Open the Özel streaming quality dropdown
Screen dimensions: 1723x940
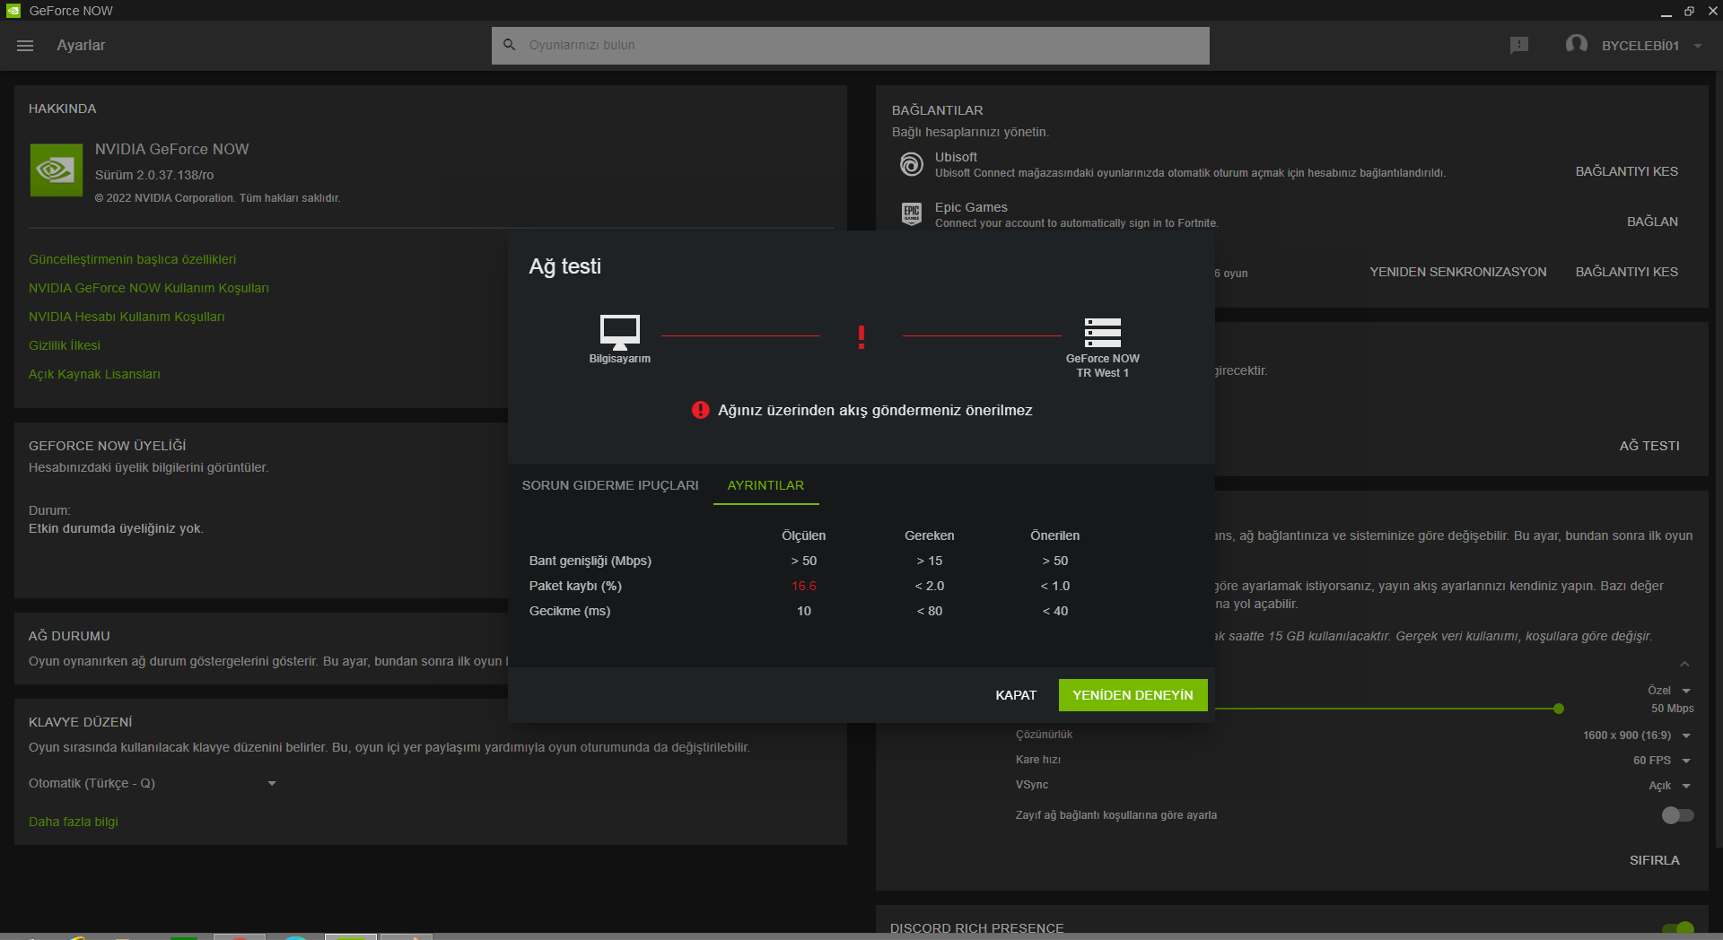coord(1669,691)
